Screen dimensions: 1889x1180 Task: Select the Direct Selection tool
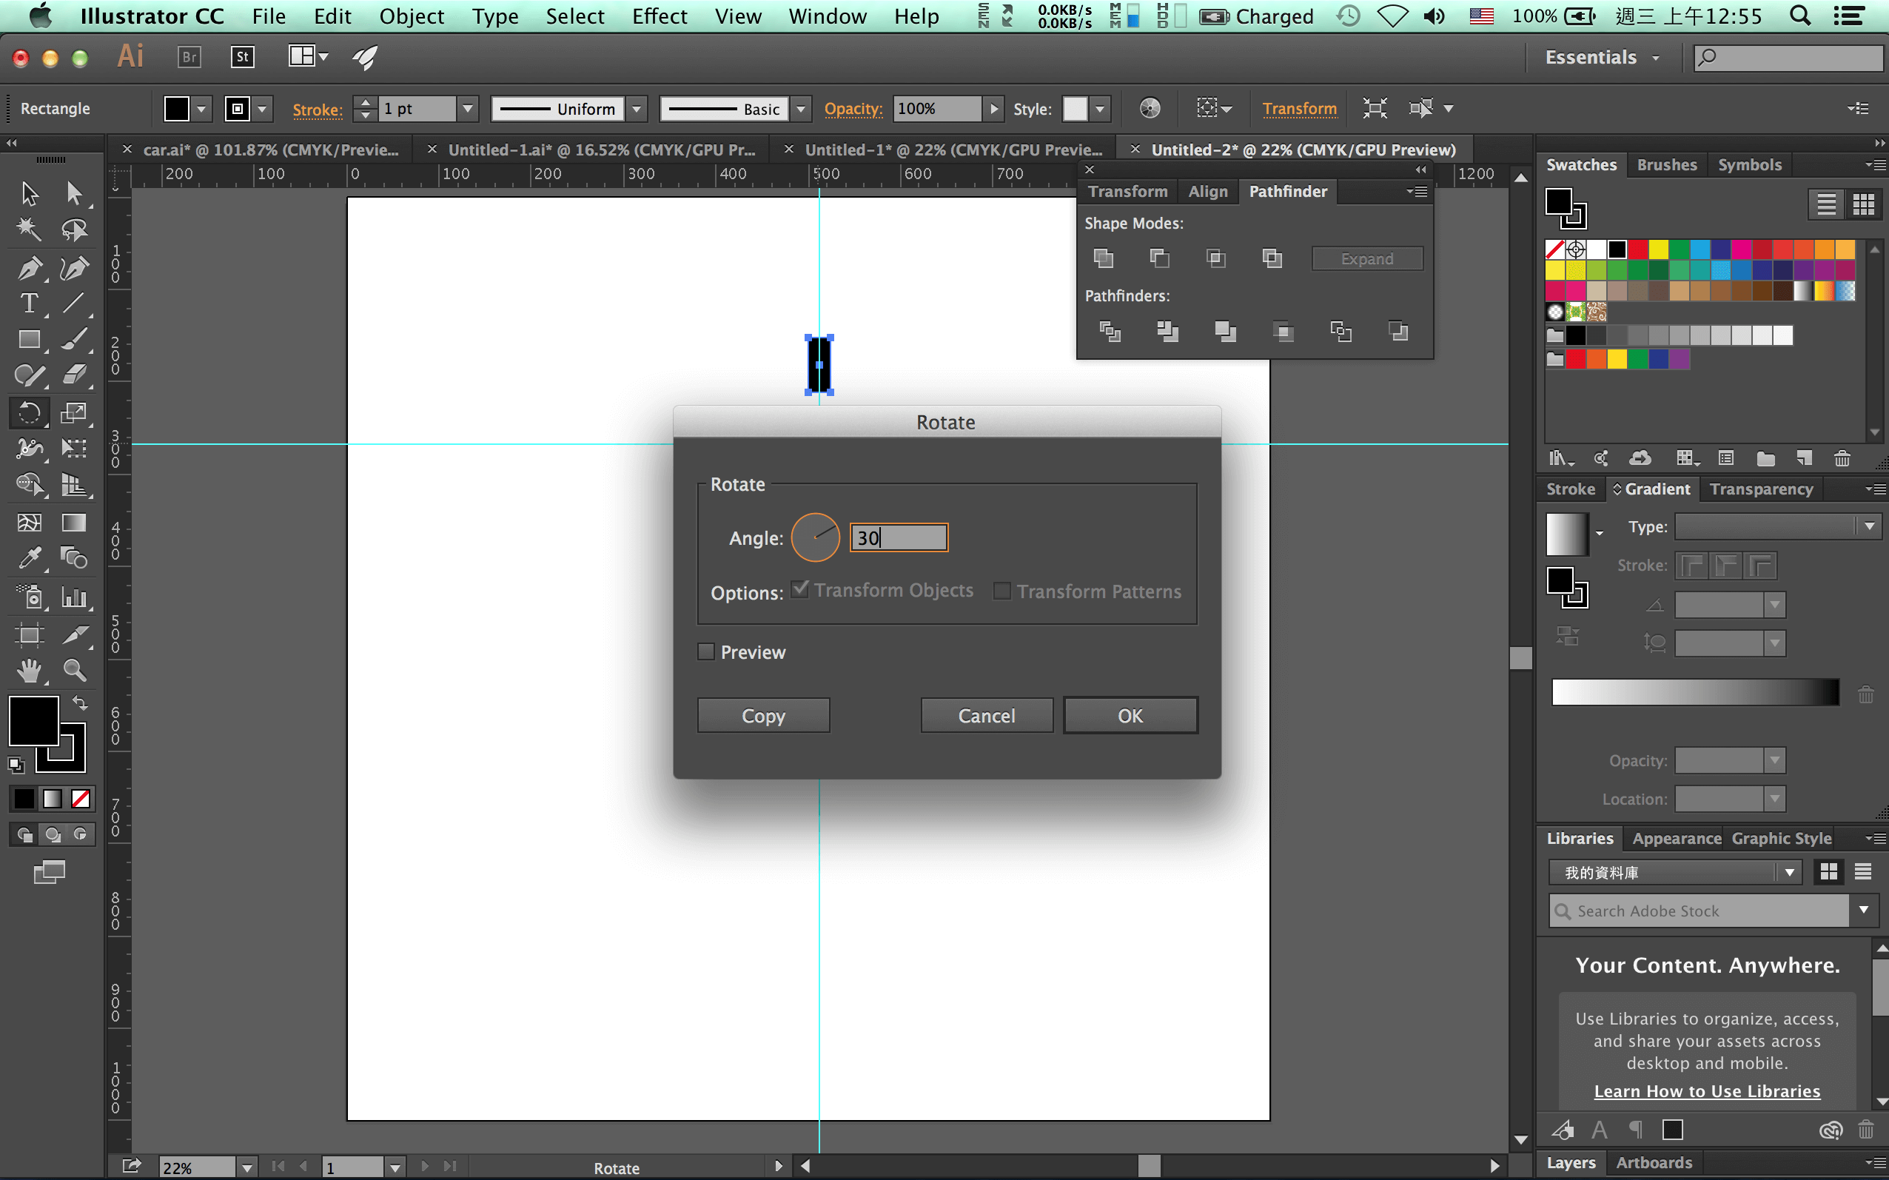(74, 192)
